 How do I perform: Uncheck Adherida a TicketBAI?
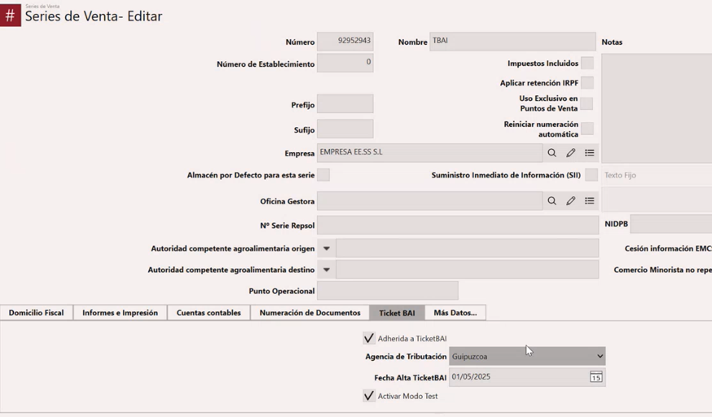369,338
